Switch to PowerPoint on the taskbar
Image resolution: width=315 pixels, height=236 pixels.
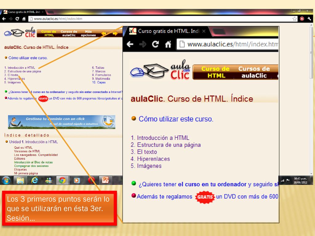[105, 180]
